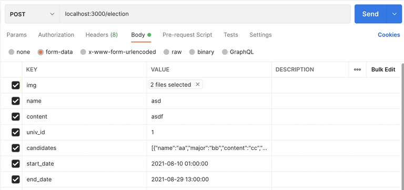The image size is (404, 190).
Task: Open the Settings tab
Action: click(x=260, y=35)
